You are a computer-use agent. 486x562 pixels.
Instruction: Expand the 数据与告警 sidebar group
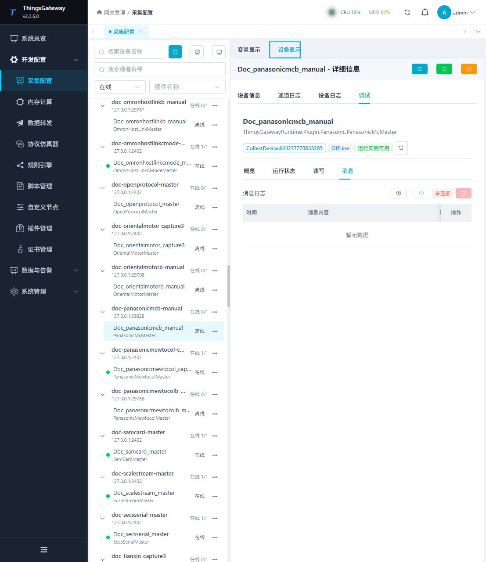pos(44,270)
